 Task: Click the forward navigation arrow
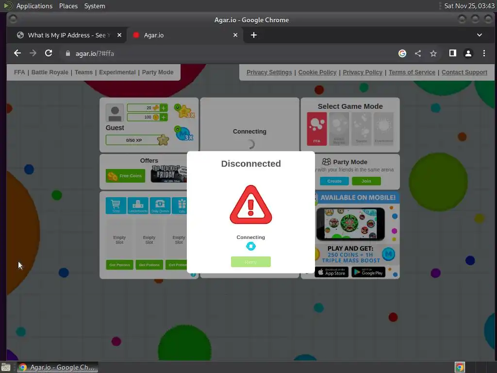(x=33, y=53)
